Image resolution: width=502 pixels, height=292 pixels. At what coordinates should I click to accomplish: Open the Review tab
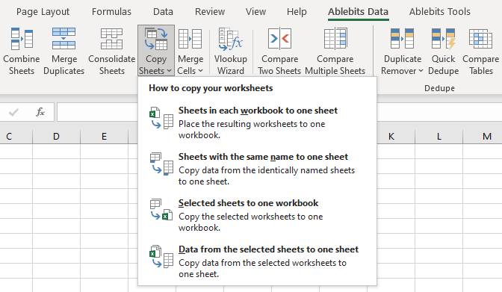[210, 12]
